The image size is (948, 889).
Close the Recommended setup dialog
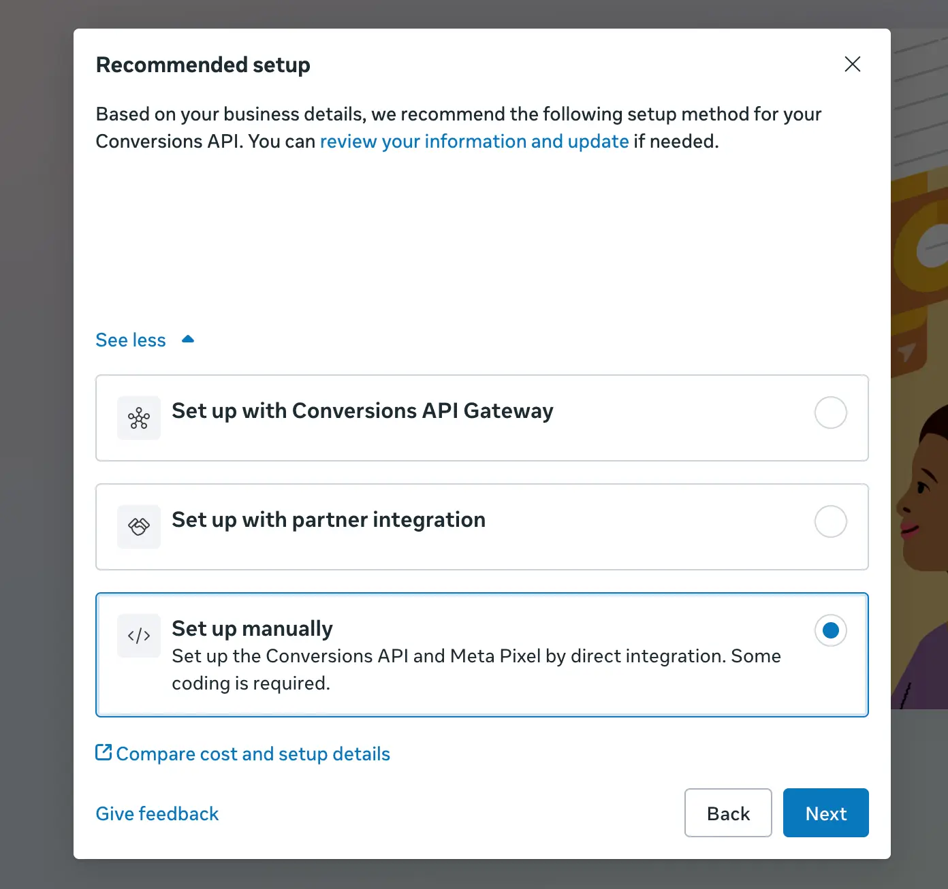click(852, 64)
